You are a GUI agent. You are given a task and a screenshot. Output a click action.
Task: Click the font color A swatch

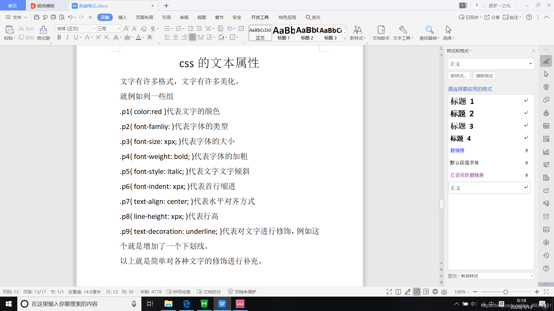[x=138, y=37]
